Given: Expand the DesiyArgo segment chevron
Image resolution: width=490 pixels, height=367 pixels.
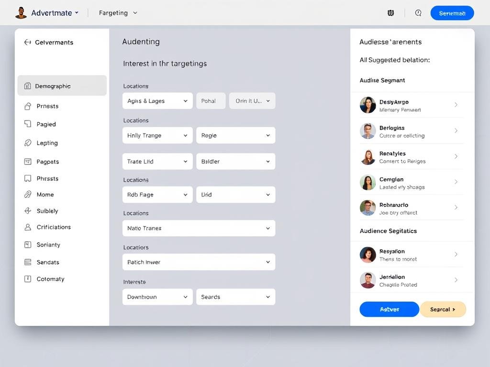Looking at the screenshot, I should pos(456,105).
